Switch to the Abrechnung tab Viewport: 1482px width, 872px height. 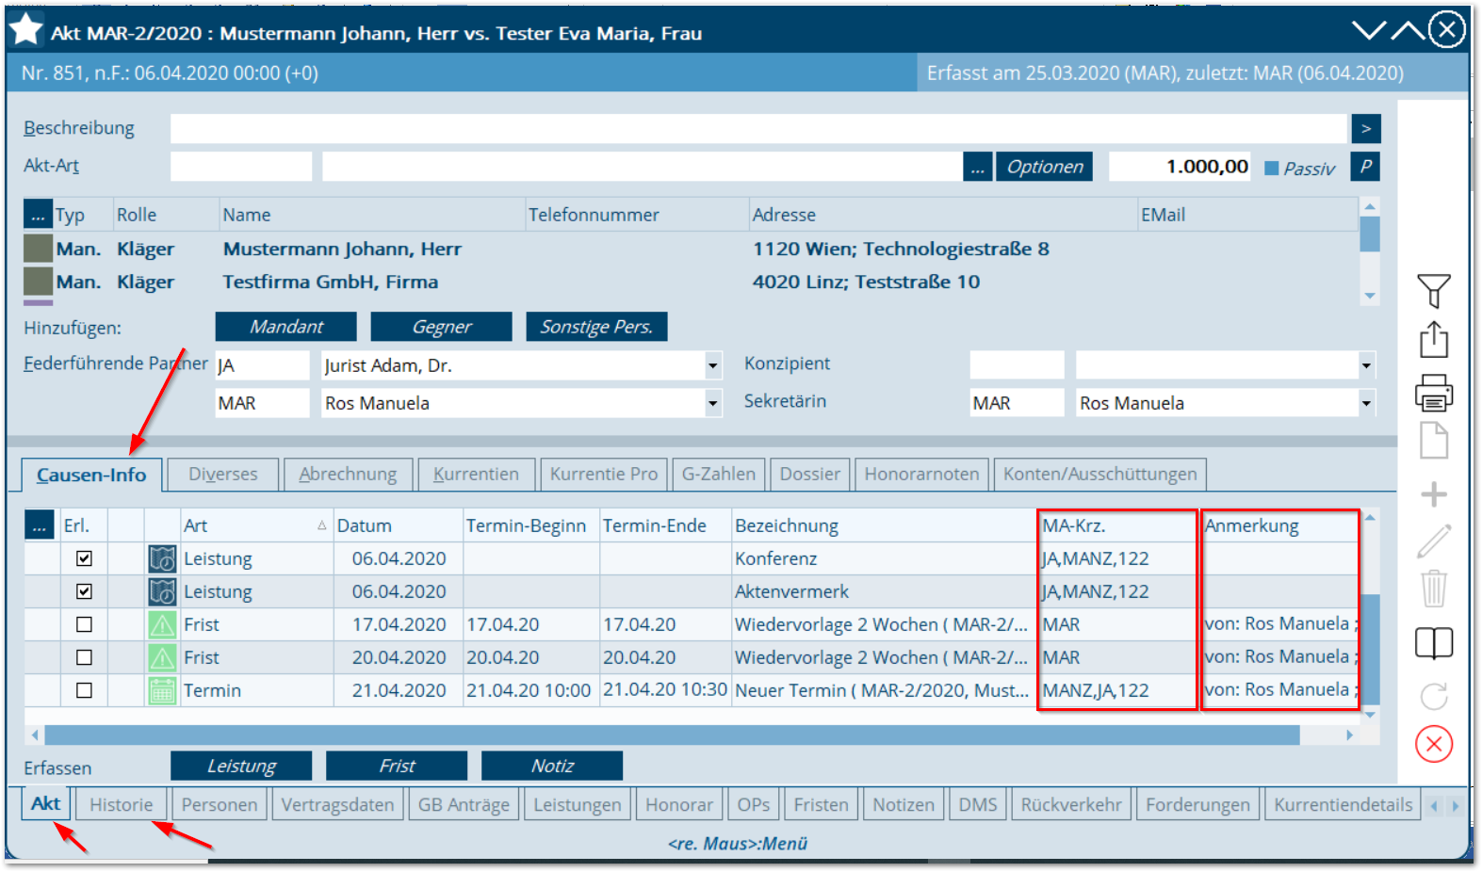click(348, 474)
